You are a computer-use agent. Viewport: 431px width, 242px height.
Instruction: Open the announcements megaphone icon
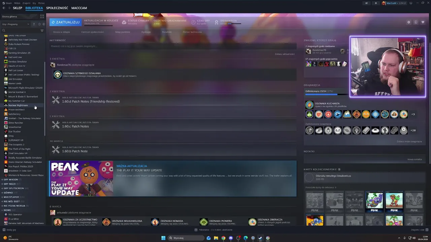point(366,3)
